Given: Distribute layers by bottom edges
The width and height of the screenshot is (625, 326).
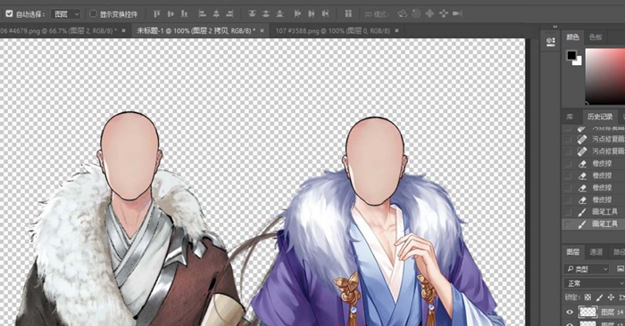Looking at the screenshot, I should coord(279,14).
